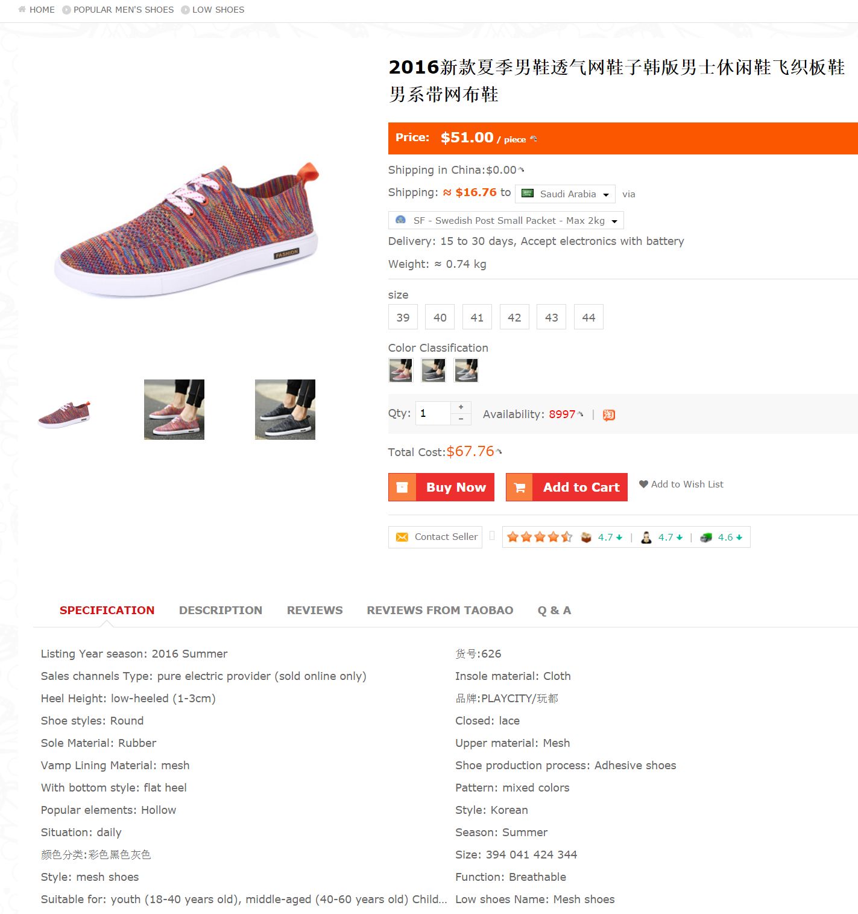Switch to the Description tab
Screen dimensions: 858x914
[221, 610]
